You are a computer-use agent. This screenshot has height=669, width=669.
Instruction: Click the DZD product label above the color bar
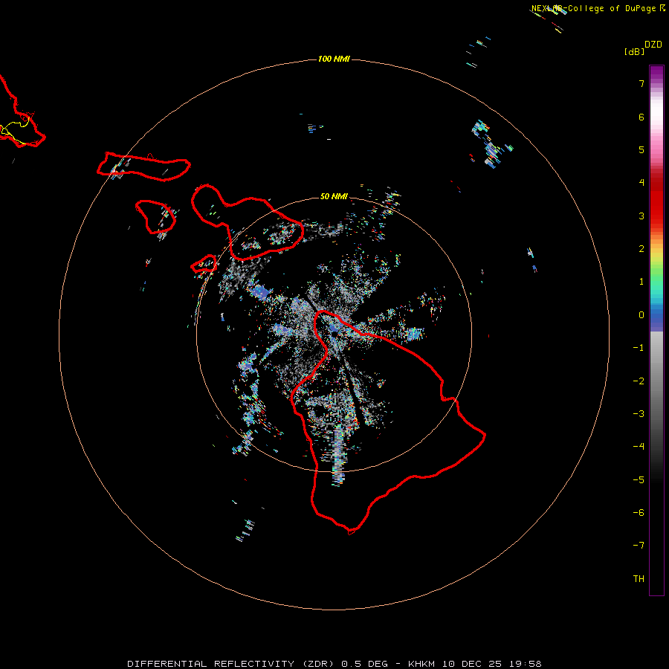tap(653, 45)
